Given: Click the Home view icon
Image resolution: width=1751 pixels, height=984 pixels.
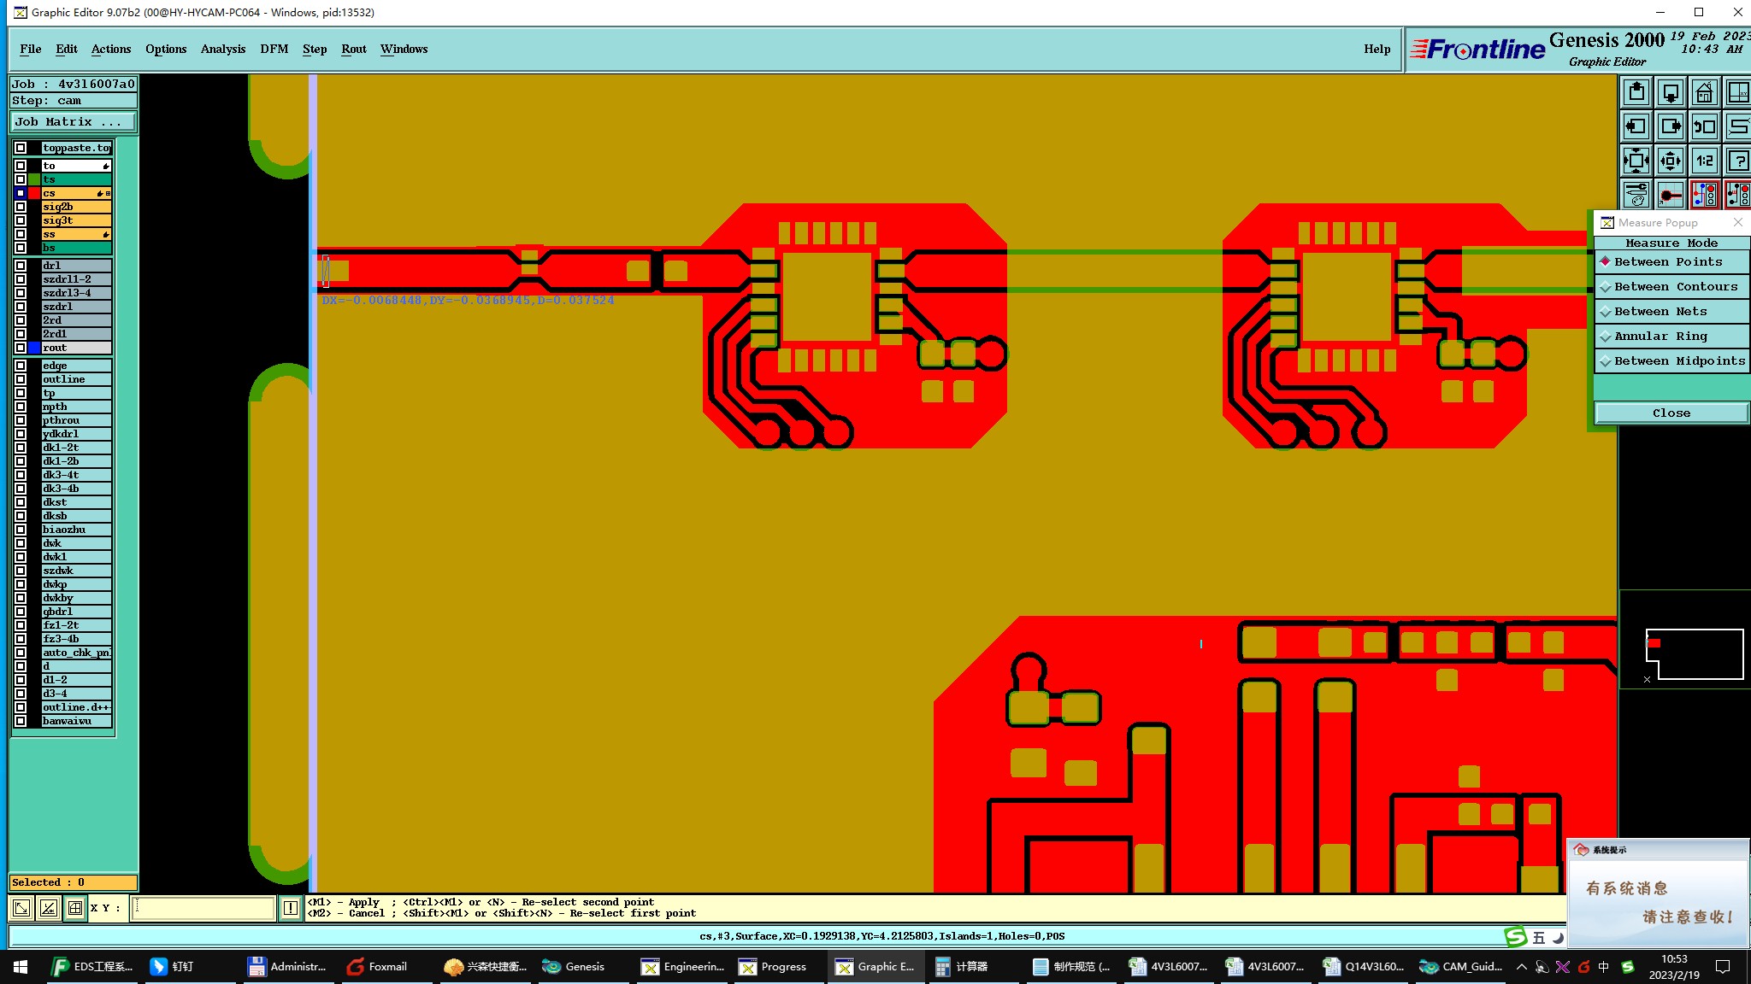Looking at the screenshot, I should [x=1704, y=92].
